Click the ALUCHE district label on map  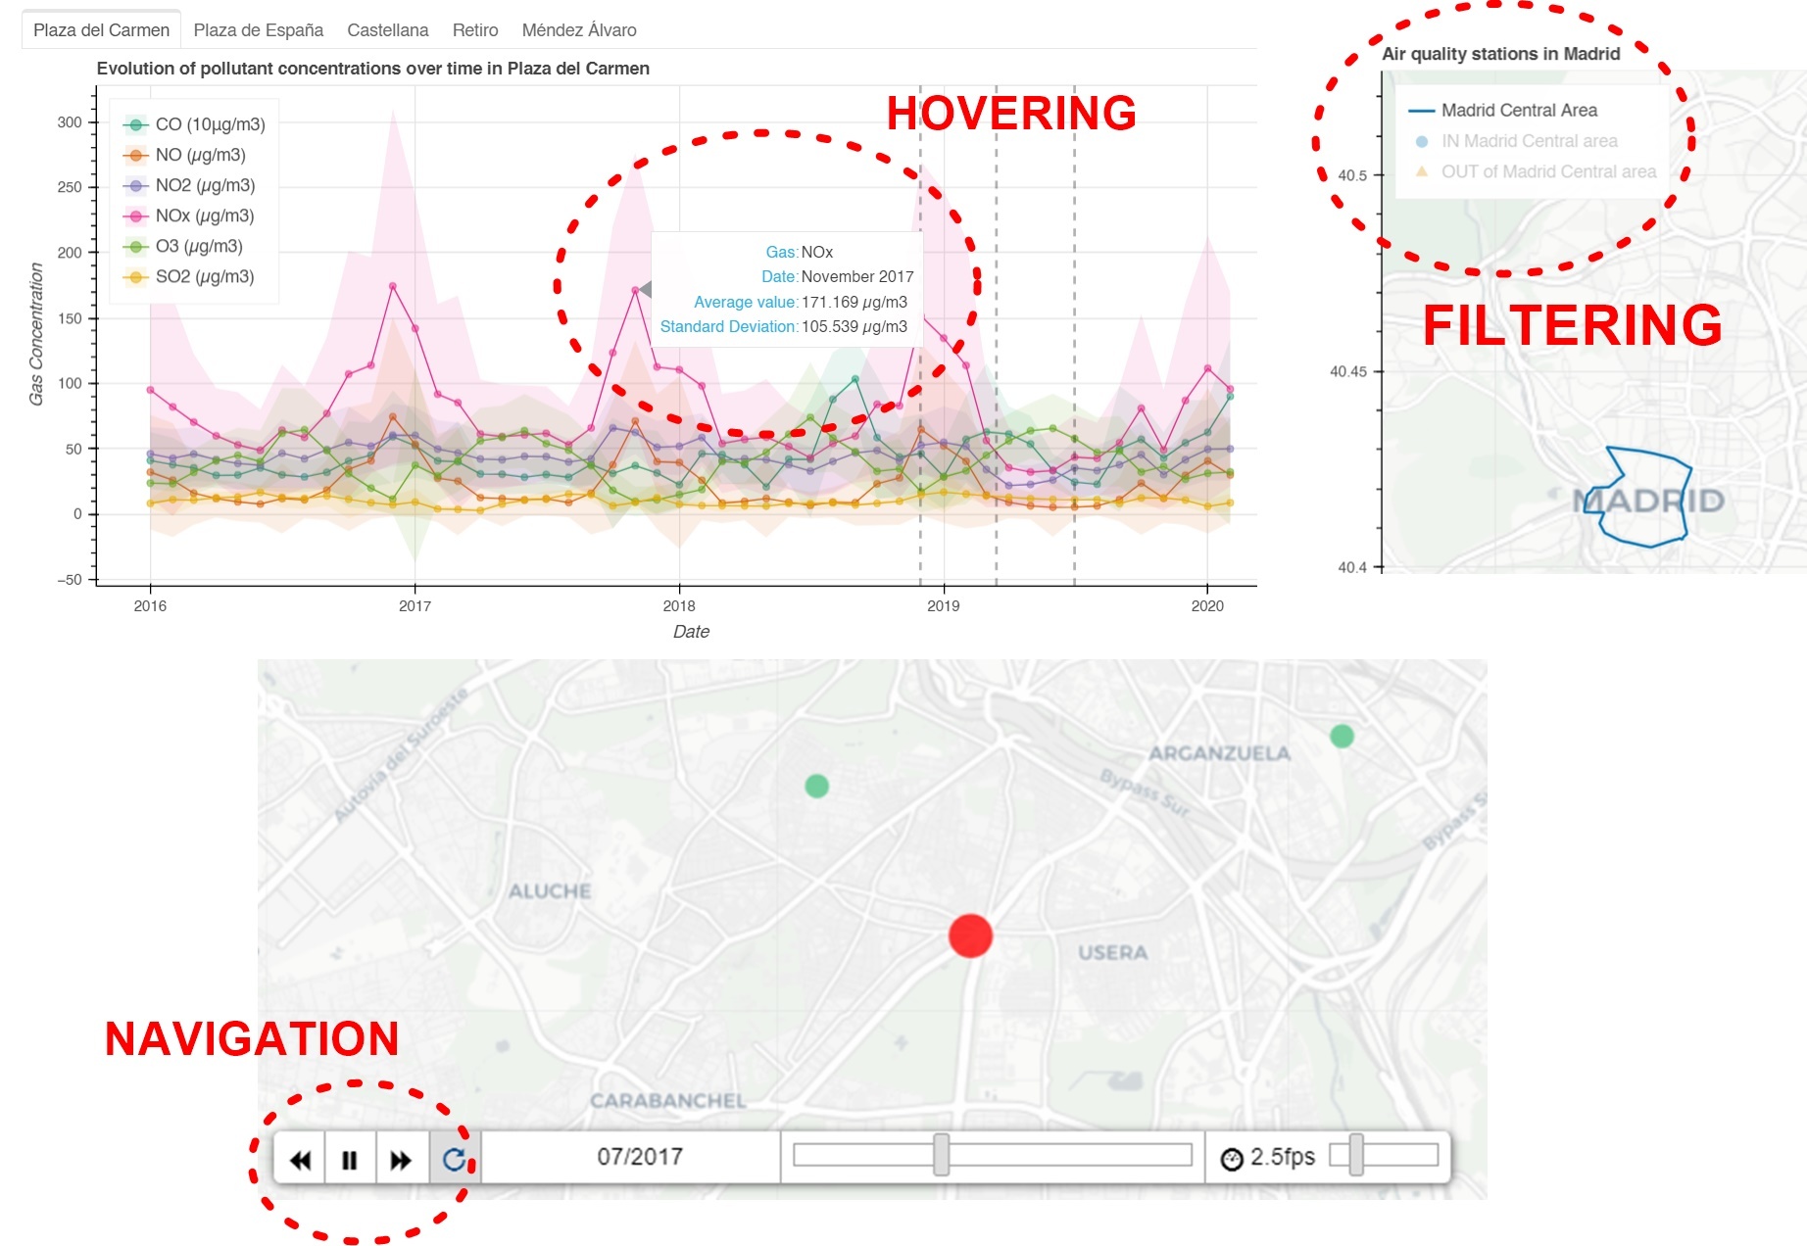pyautogui.click(x=550, y=891)
